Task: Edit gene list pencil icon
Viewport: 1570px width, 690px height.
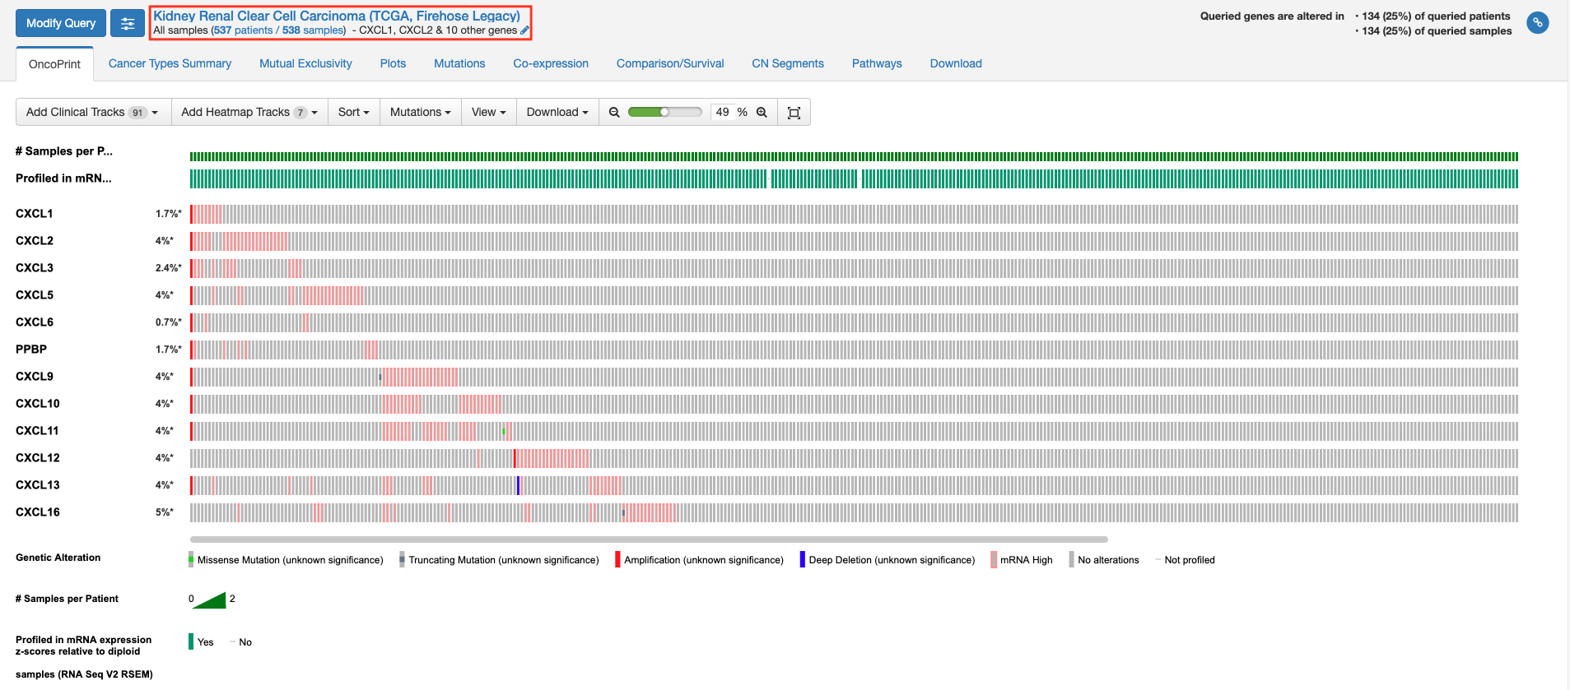Action: (x=524, y=30)
